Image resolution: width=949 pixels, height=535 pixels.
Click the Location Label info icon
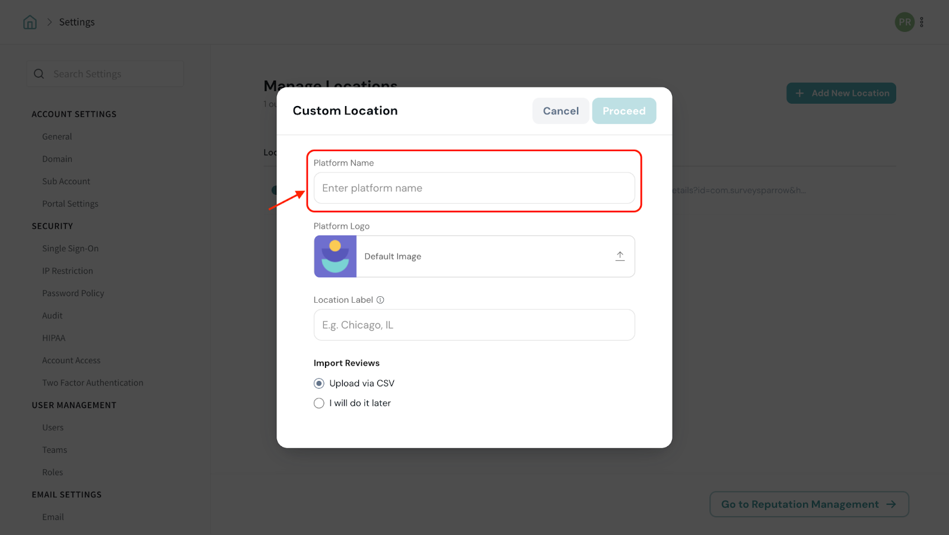tap(381, 300)
